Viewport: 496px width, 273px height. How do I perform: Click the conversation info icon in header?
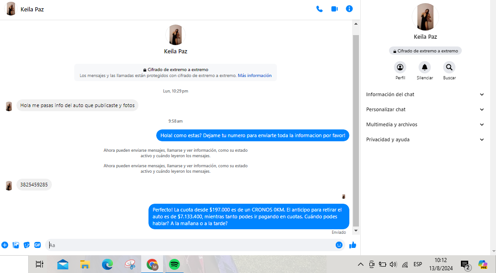pyautogui.click(x=349, y=9)
